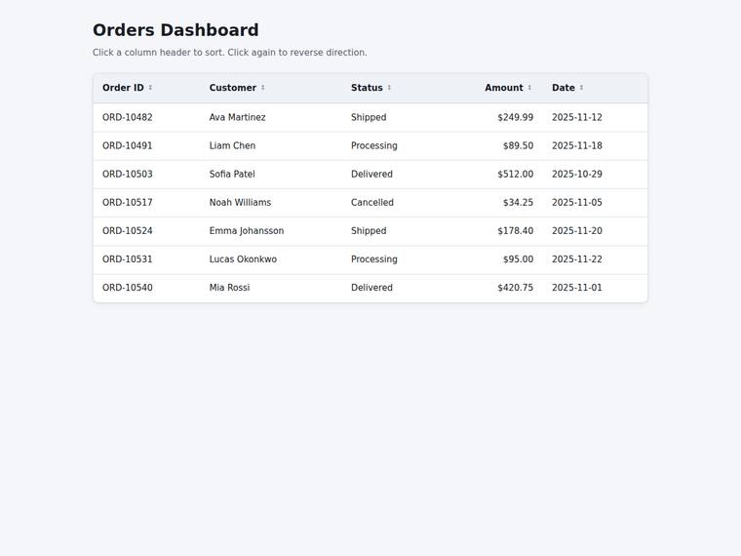The height and width of the screenshot is (556, 741).
Task: Click customer name Mia Rossi
Action: coord(230,288)
